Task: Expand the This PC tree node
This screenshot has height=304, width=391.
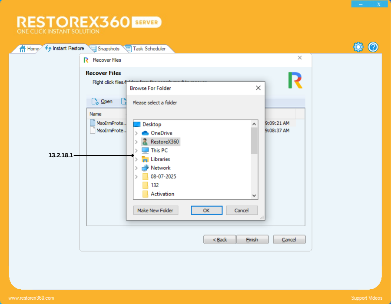Action: point(136,151)
